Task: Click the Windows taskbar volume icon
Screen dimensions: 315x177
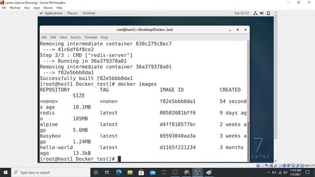Action: pos(285,173)
